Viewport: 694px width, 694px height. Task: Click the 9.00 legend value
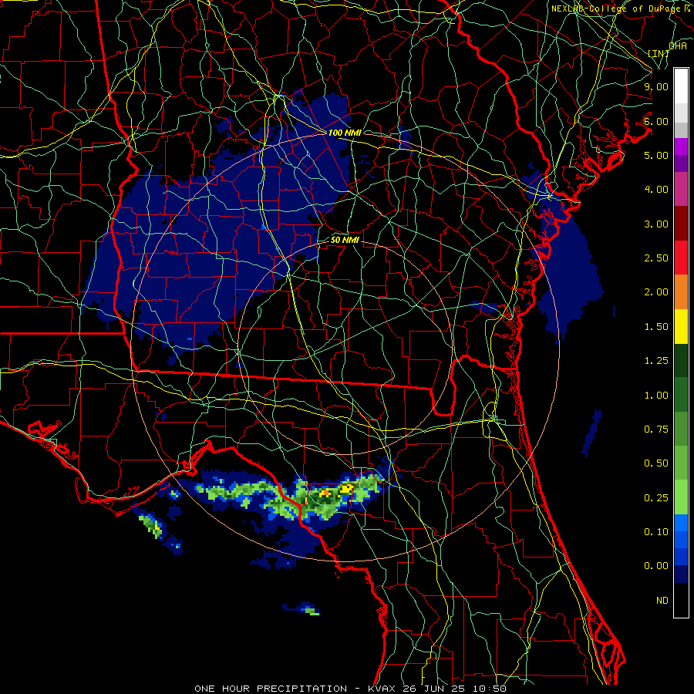[656, 86]
